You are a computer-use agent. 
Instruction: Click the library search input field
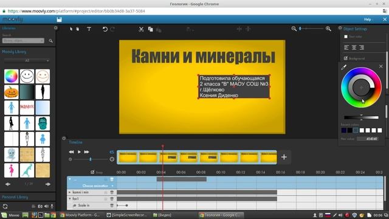tap(23, 41)
